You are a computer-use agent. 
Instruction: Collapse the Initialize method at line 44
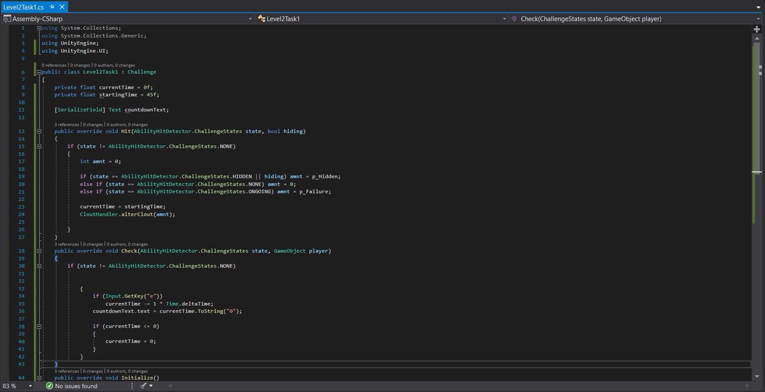pos(39,378)
